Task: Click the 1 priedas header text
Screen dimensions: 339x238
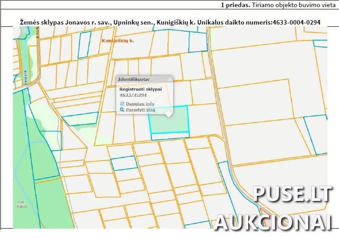Action: point(278,5)
